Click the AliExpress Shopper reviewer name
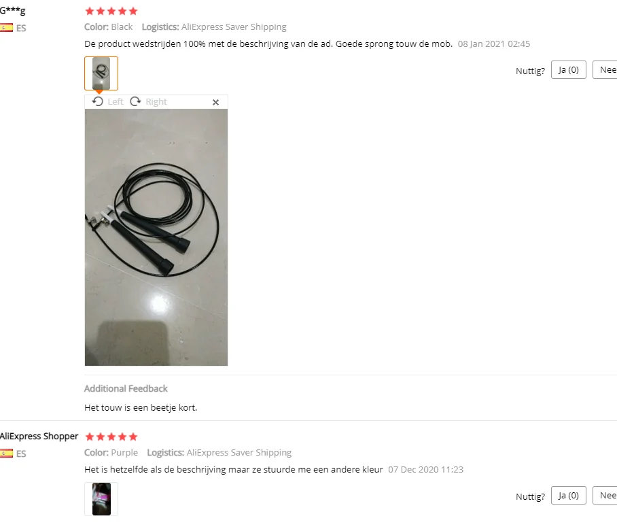The height and width of the screenshot is (529, 617). [39, 436]
